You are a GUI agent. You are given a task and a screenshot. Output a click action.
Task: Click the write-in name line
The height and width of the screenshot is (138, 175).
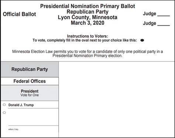(33, 125)
